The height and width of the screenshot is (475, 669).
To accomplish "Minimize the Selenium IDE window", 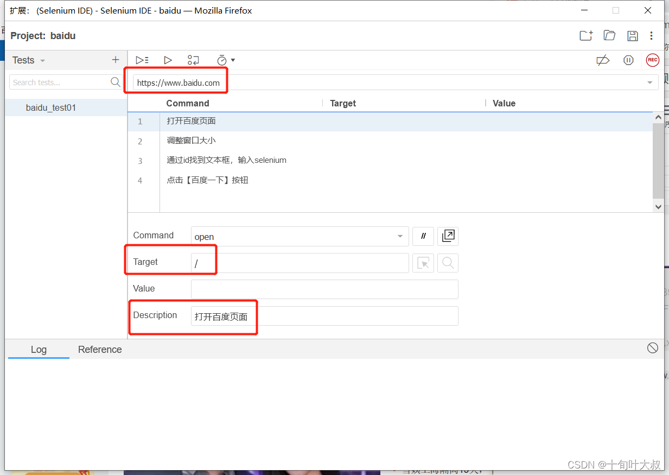I will (x=584, y=10).
